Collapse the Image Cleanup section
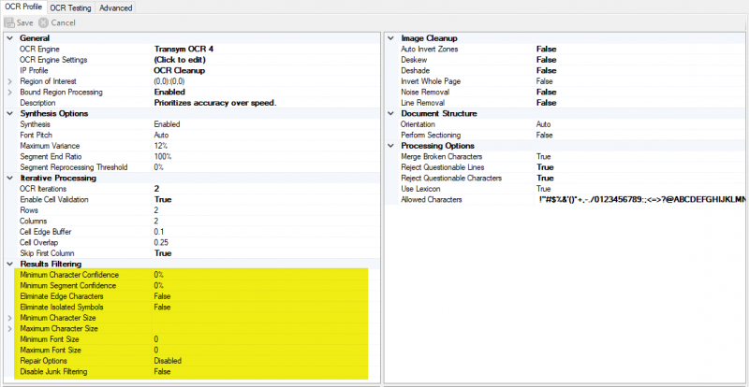The width and height of the screenshot is (749, 387). click(390, 38)
